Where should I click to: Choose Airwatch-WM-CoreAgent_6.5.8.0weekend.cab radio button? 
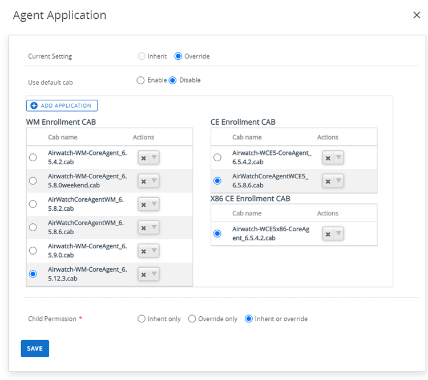click(33, 181)
